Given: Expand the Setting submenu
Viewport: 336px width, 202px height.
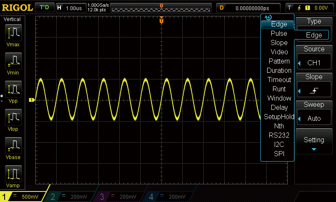Looking at the screenshot, I should coord(314,142).
